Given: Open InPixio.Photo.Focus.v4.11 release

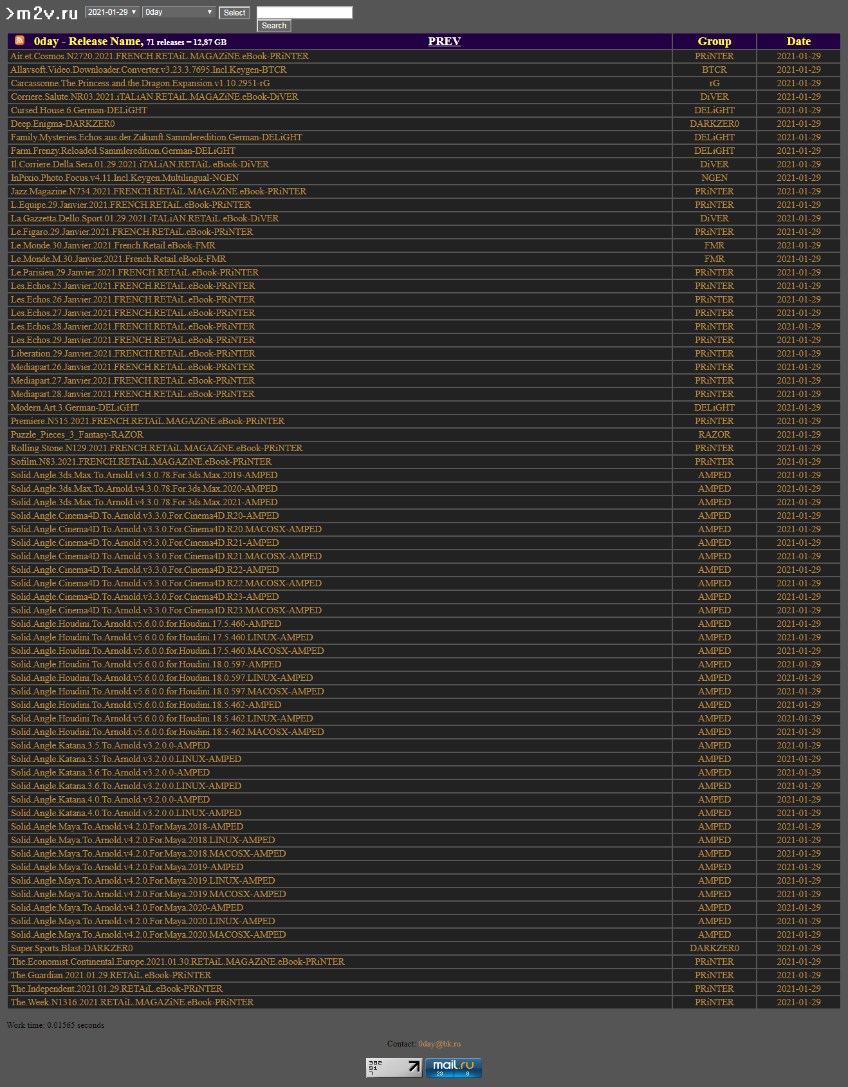Looking at the screenshot, I should pyautogui.click(x=125, y=178).
